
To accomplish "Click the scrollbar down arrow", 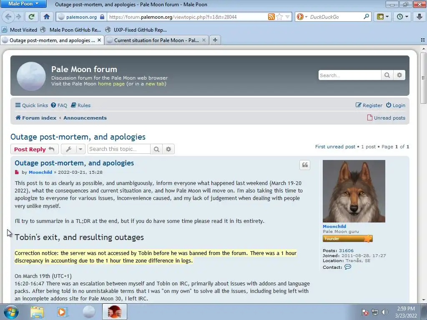I will [423, 300].
